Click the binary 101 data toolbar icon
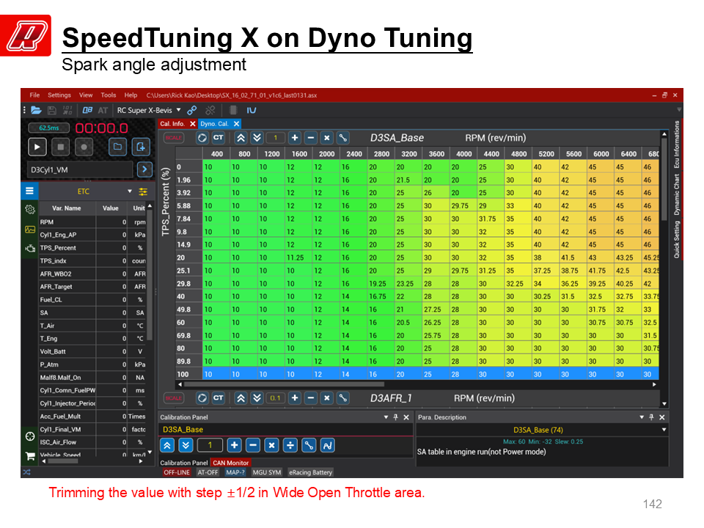This screenshot has height=528, width=704. [x=67, y=111]
